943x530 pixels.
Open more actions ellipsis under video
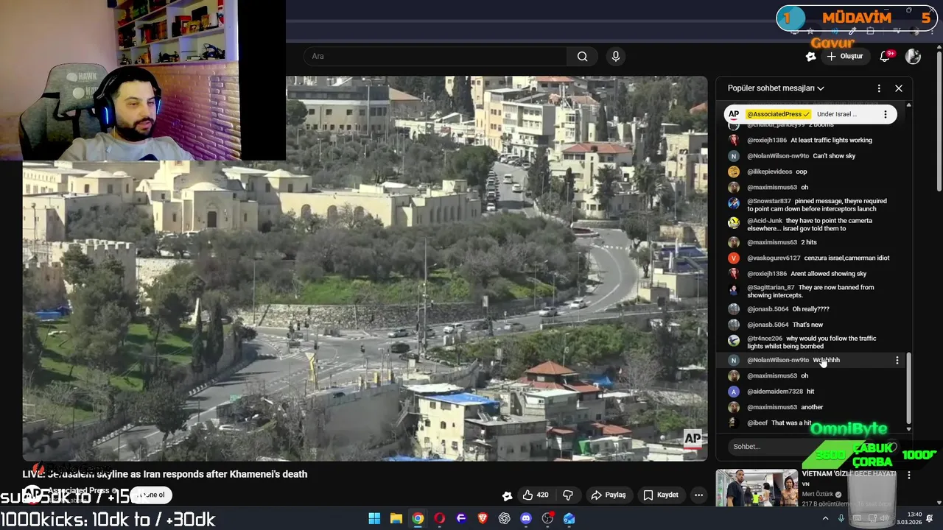698,495
